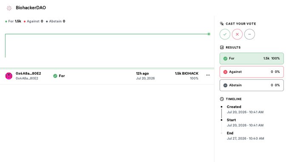
Task: Click the Created date 'Jul 20, 2026 · 10:41 AM'
Action: 245,112
